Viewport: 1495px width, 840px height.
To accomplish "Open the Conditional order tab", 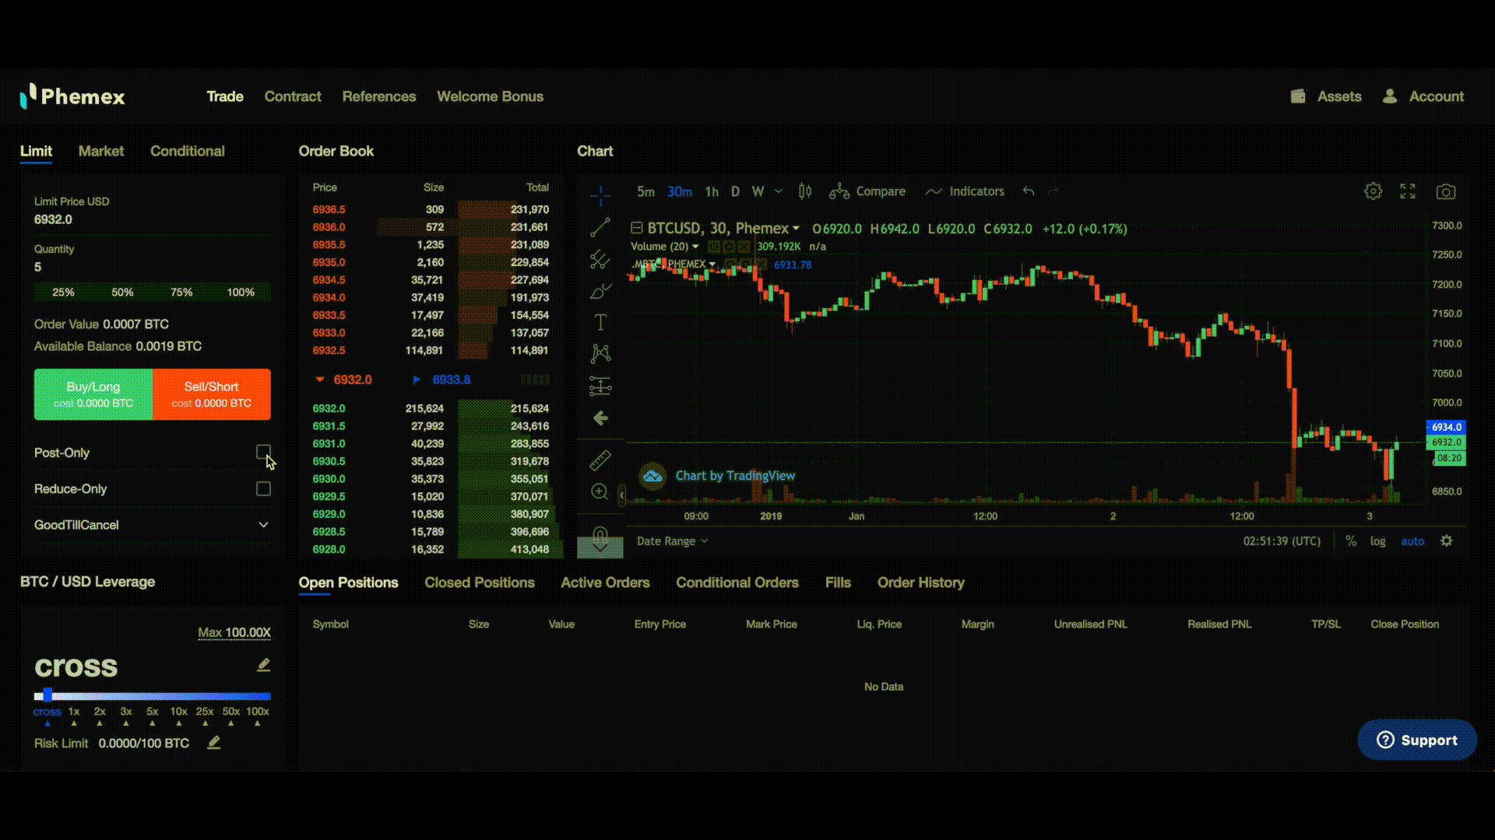I will [x=187, y=151].
